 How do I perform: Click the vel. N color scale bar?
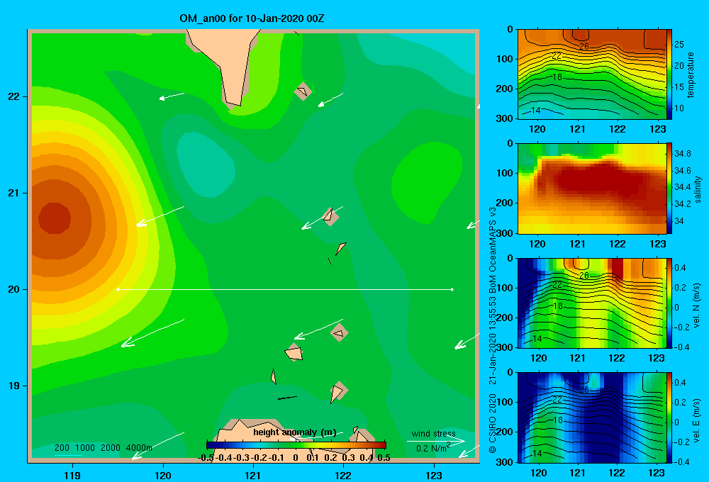point(669,303)
